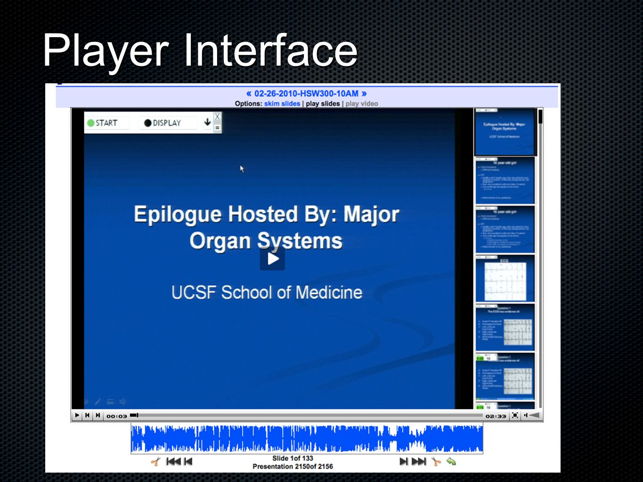Select the third slide thumbnail in the strip
The width and height of the screenshot is (643, 482).
click(505, 230)
